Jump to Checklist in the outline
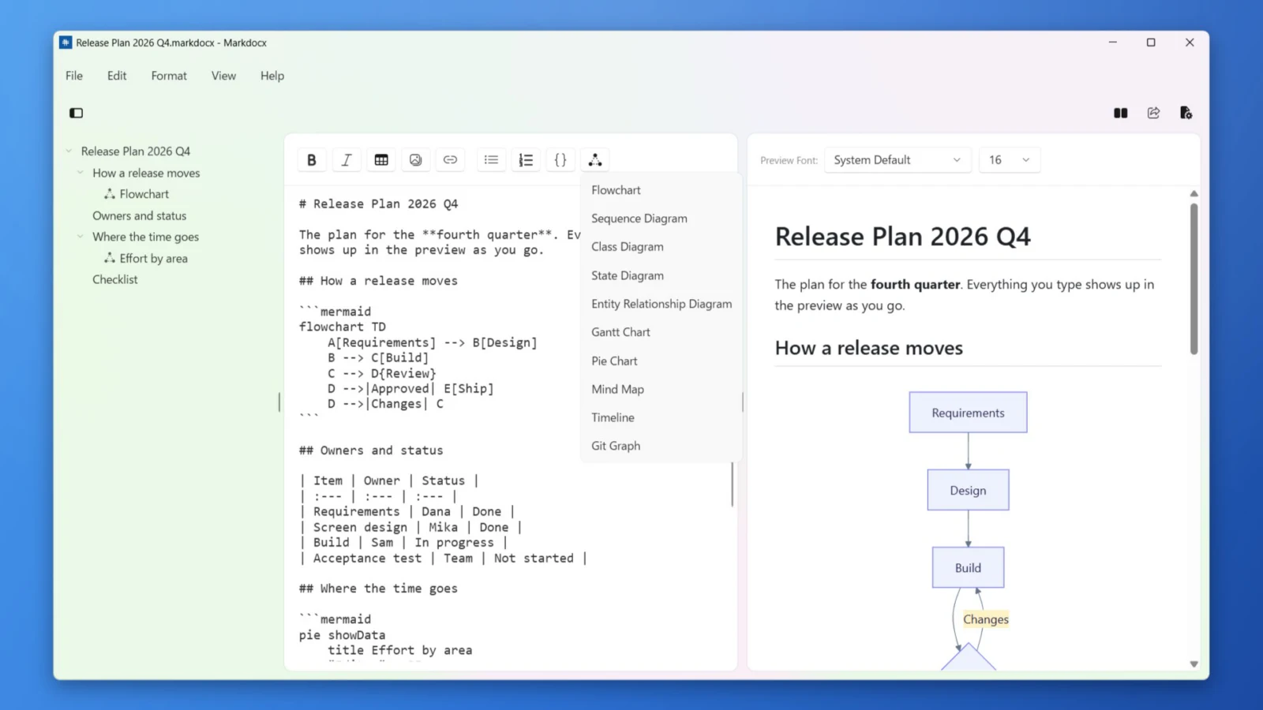This screenshot has width=1263, height=710. click(115, 279)
